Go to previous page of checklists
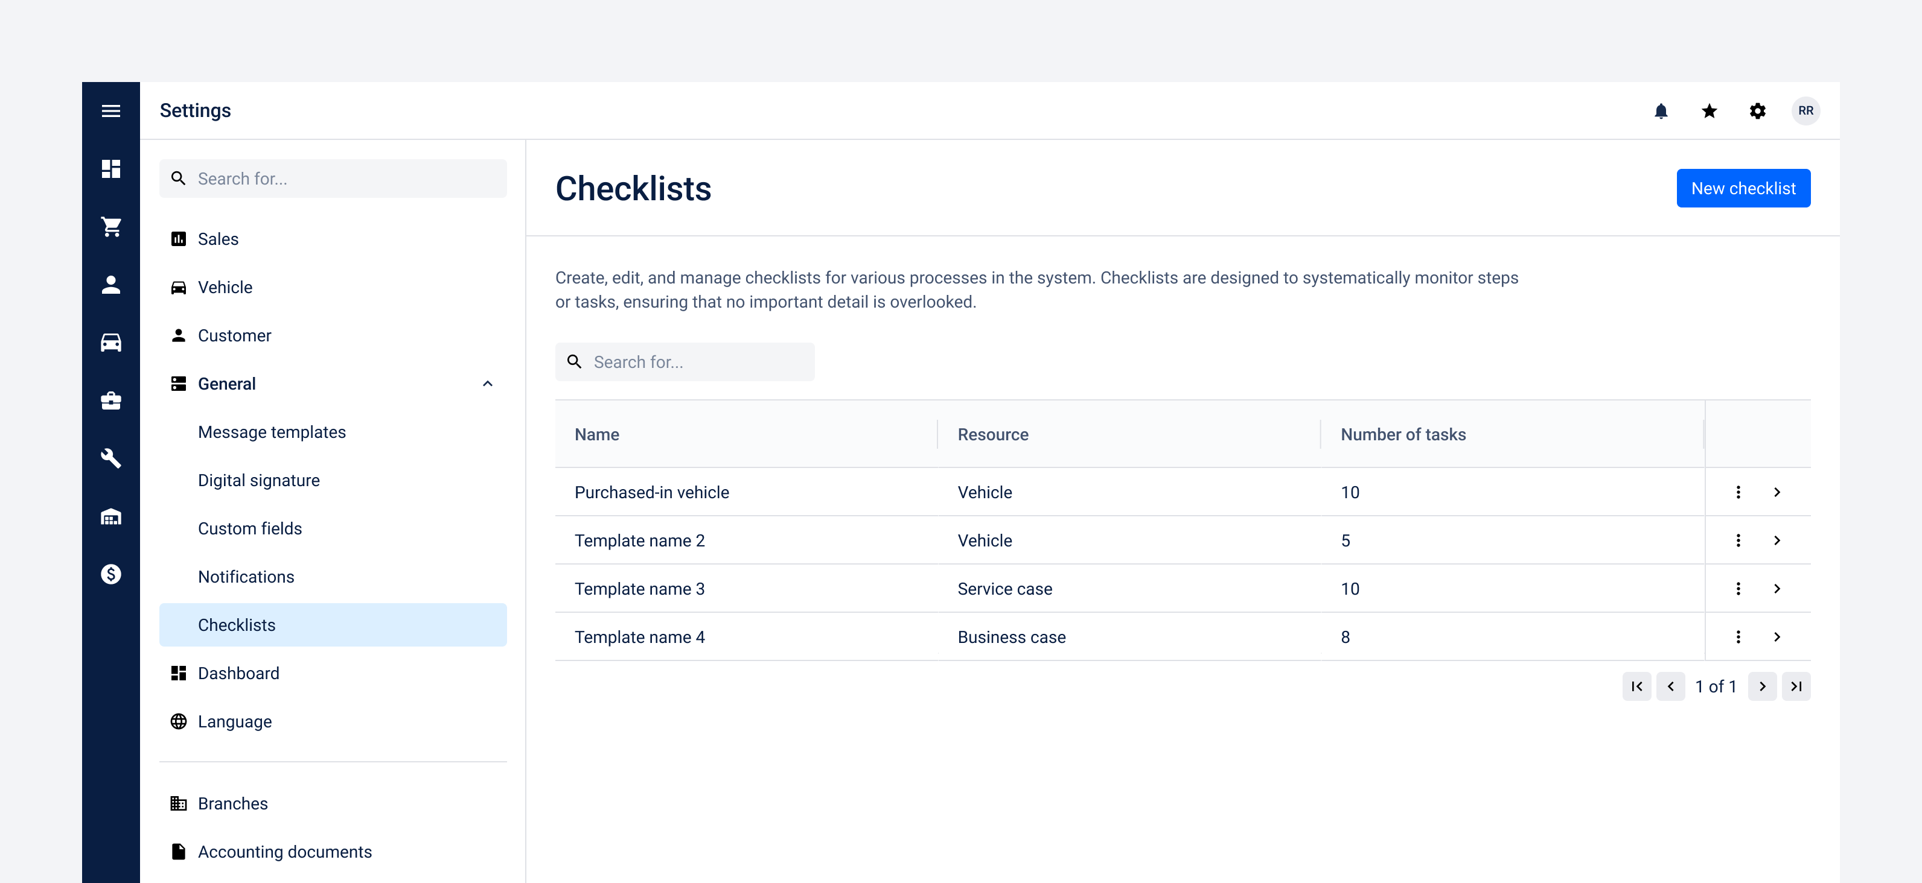 (x=1670, y=686)
